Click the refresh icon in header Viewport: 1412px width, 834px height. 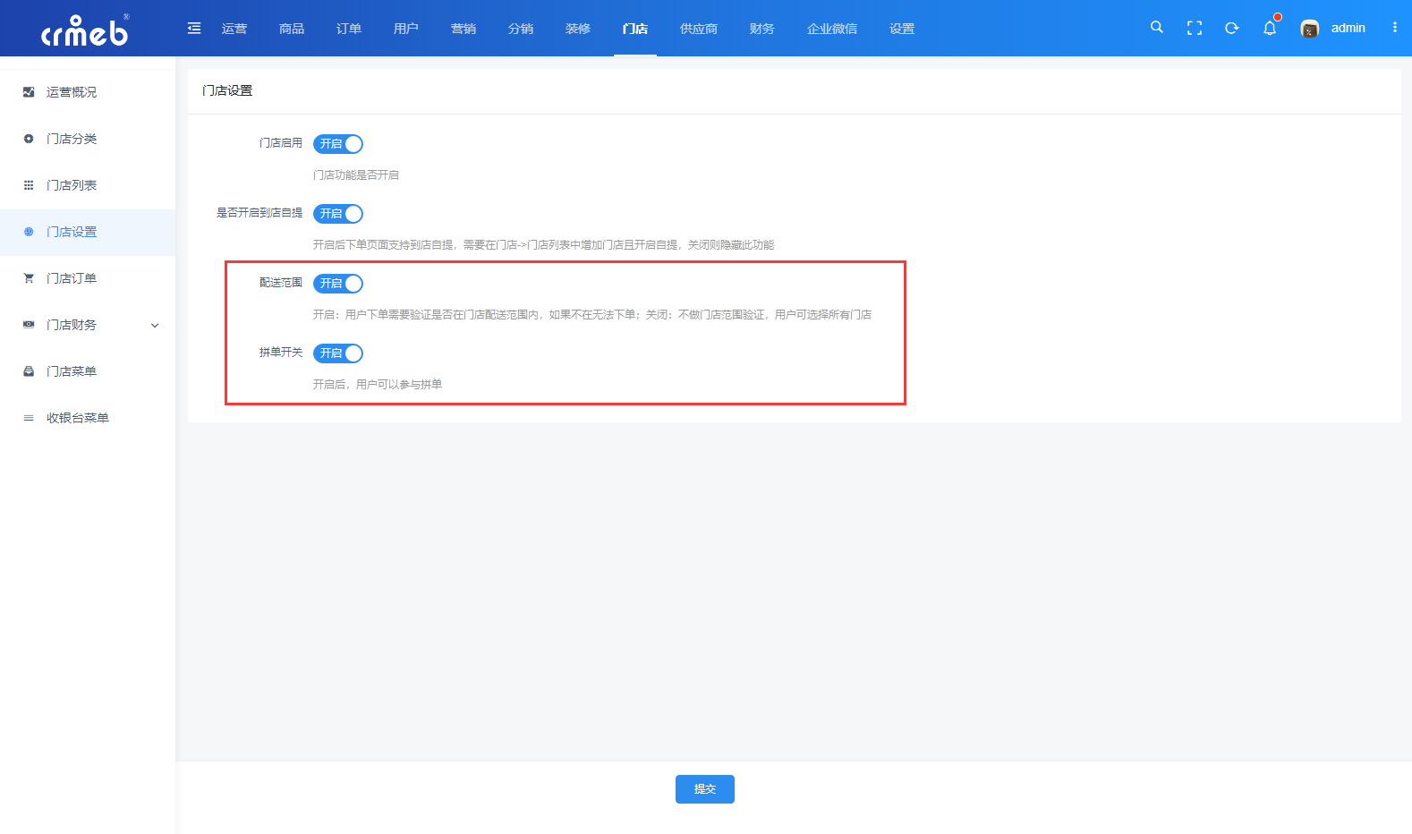pos(1231,29)
